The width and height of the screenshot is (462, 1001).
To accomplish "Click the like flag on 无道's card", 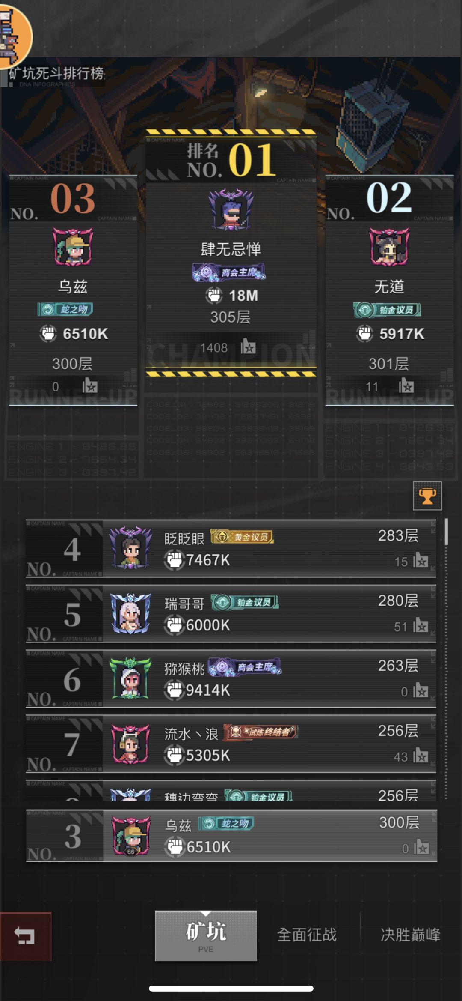I will [406, 385].
